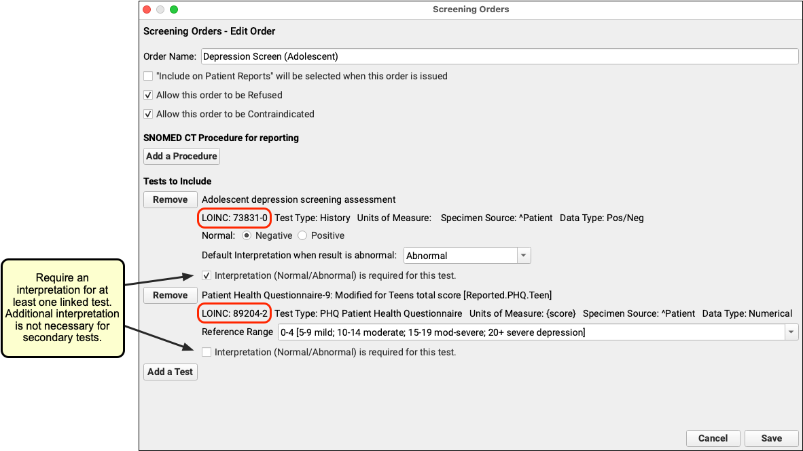Close the Screening Orders window with red button

[x=147, y=9]
